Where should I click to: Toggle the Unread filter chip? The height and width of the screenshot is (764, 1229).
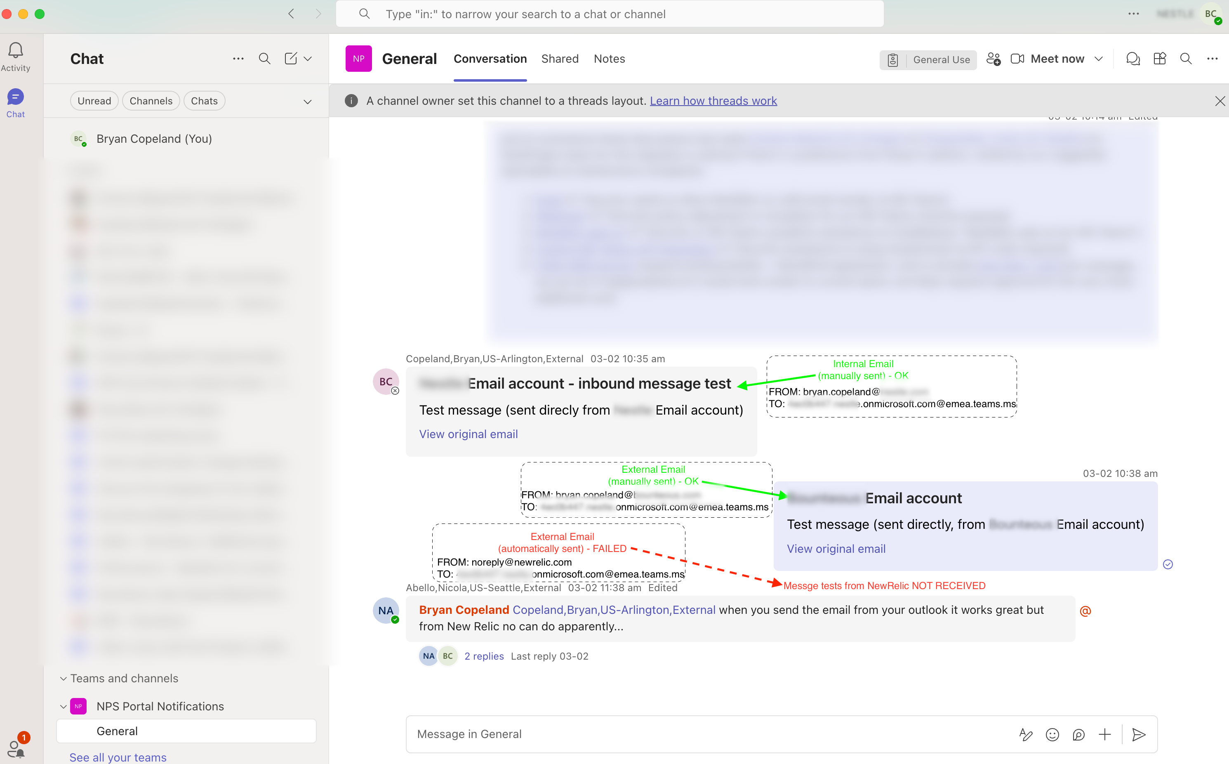click(94, 101)
